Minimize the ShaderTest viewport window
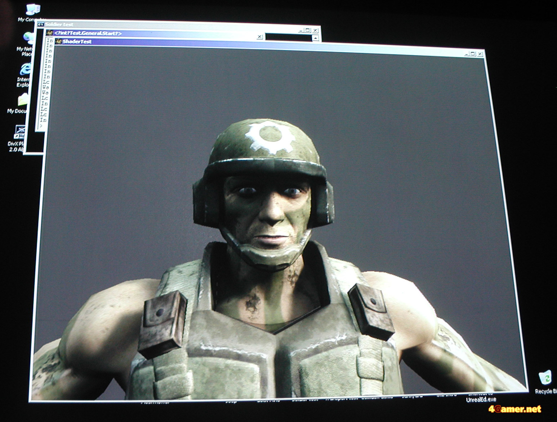 [x=467, y=54]
